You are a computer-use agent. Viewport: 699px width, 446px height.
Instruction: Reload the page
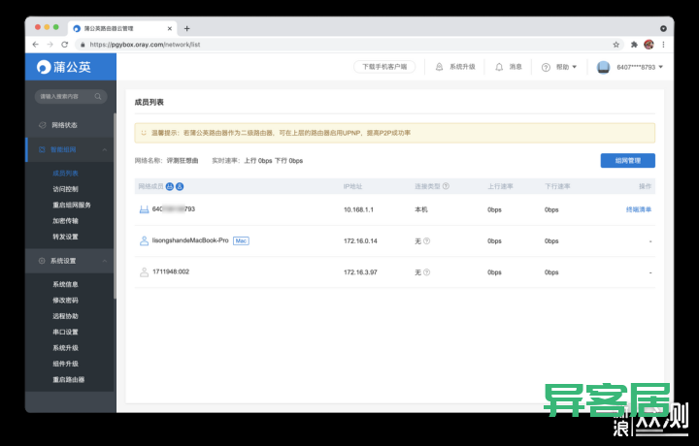click(x=65, y=45)
